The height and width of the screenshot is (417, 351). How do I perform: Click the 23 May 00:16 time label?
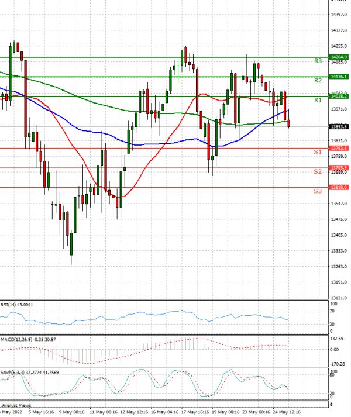[x=256, y=412]
